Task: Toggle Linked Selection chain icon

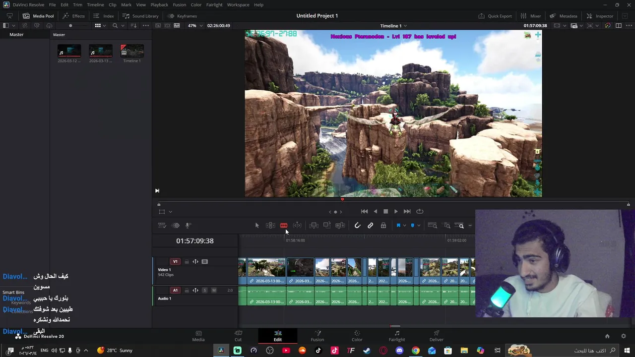Action: (370, 226)
